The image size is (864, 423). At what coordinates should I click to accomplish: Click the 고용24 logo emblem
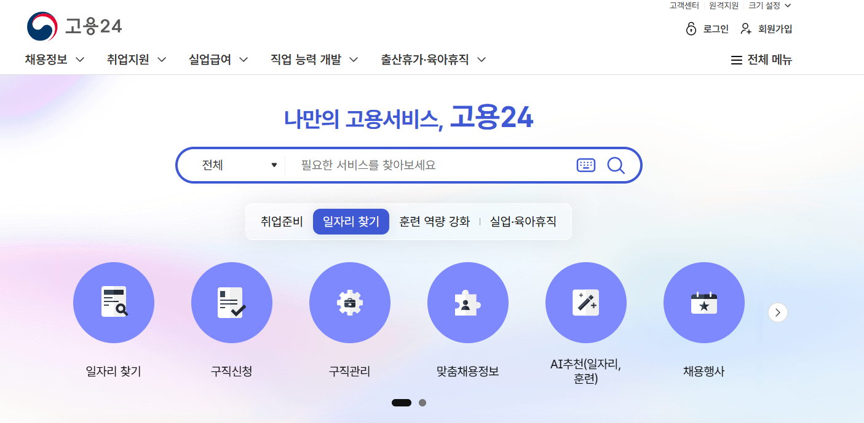(42, 27)
